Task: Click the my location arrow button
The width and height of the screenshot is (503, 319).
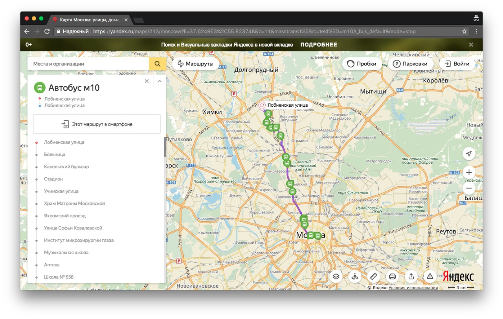Action: [x=469, y=154]
